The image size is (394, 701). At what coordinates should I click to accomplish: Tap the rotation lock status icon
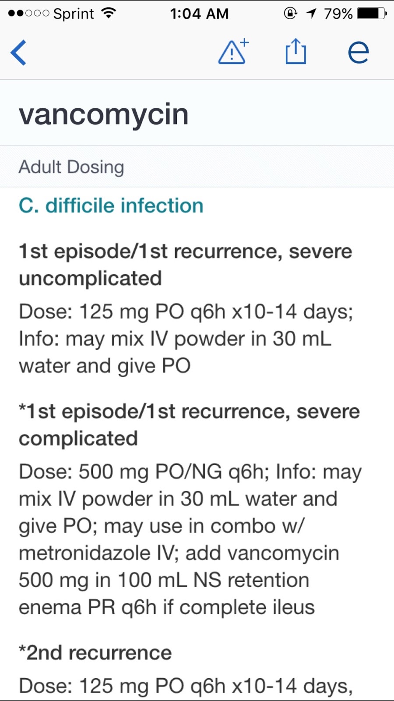click(290, 14)
